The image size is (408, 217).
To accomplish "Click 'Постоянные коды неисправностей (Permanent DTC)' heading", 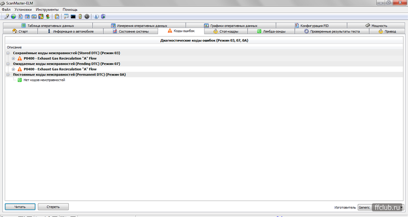I will click(69, 75).
